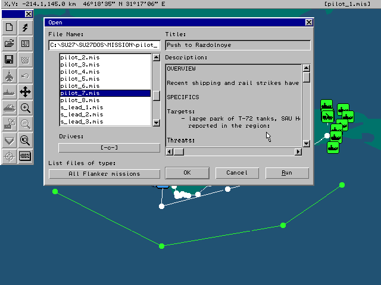Open the Drives selector showing [-c-]
The image size is (381, 285).
click(x=109, y=147)
